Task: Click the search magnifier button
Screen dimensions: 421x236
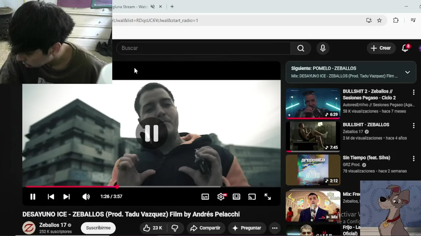Action: (x=301, y=48)
